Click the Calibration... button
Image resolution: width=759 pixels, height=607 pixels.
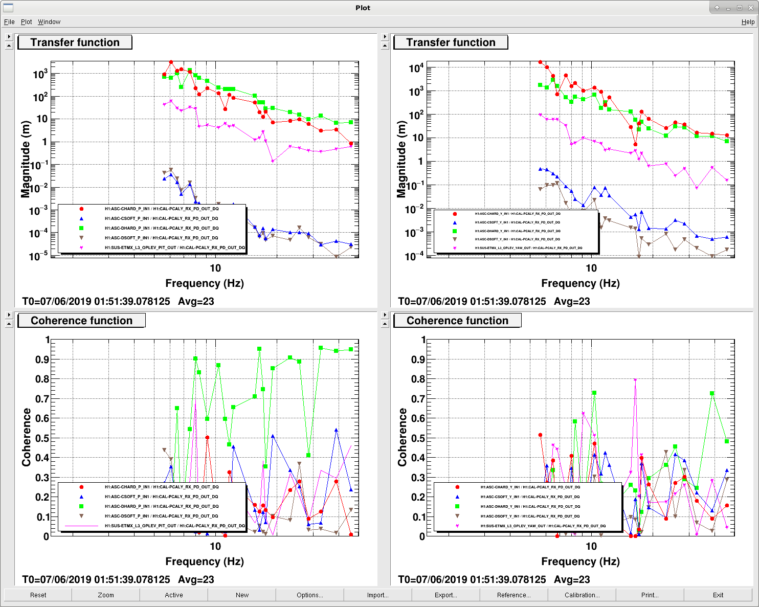(582, 595)
